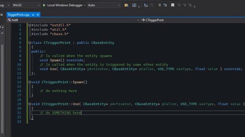The width and height of the screenshot is (245, 137).
Task: Click the camera snapshot toolbar icon
Action: click(x=134, y=5)
